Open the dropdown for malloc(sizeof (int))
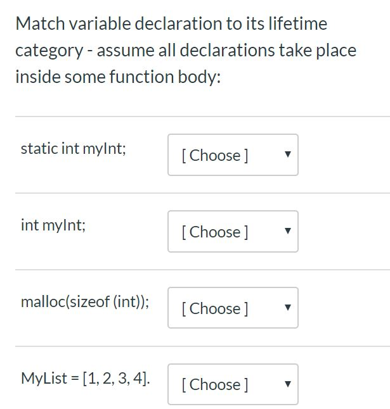The image size is (390, 409). click(233, 308)
